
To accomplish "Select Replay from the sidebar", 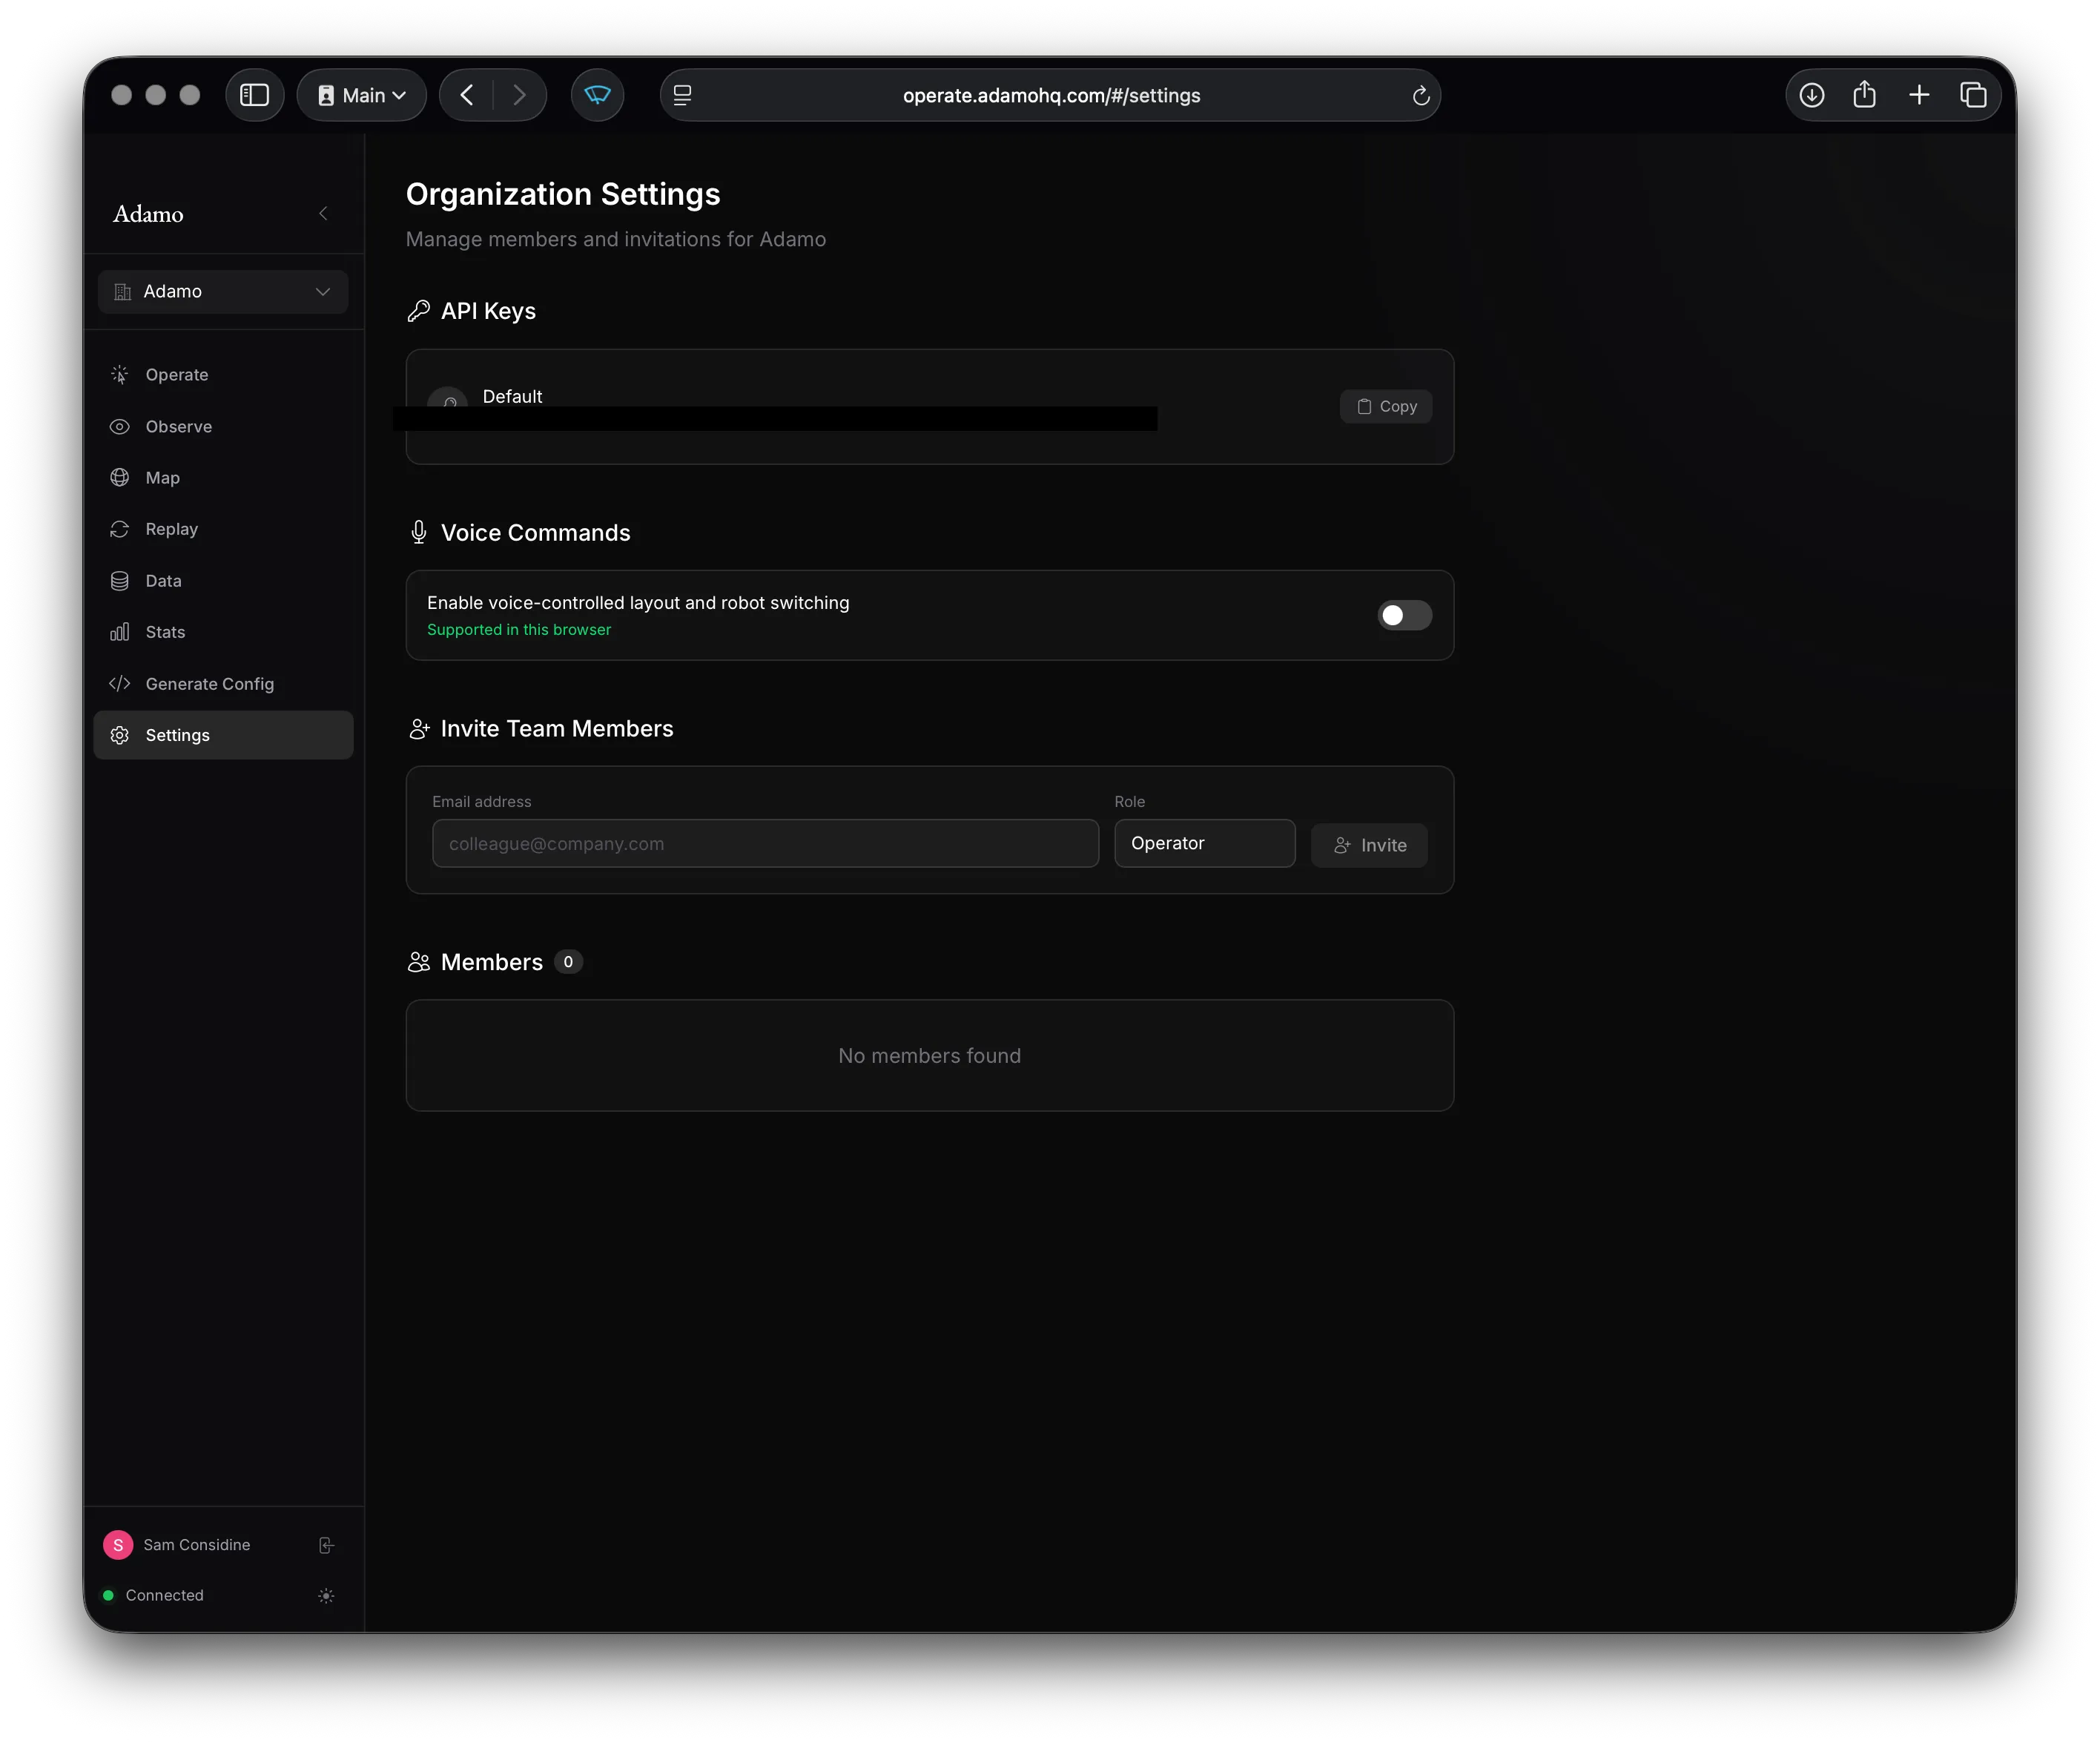I will pyautogui.click(x=223, y=529).
